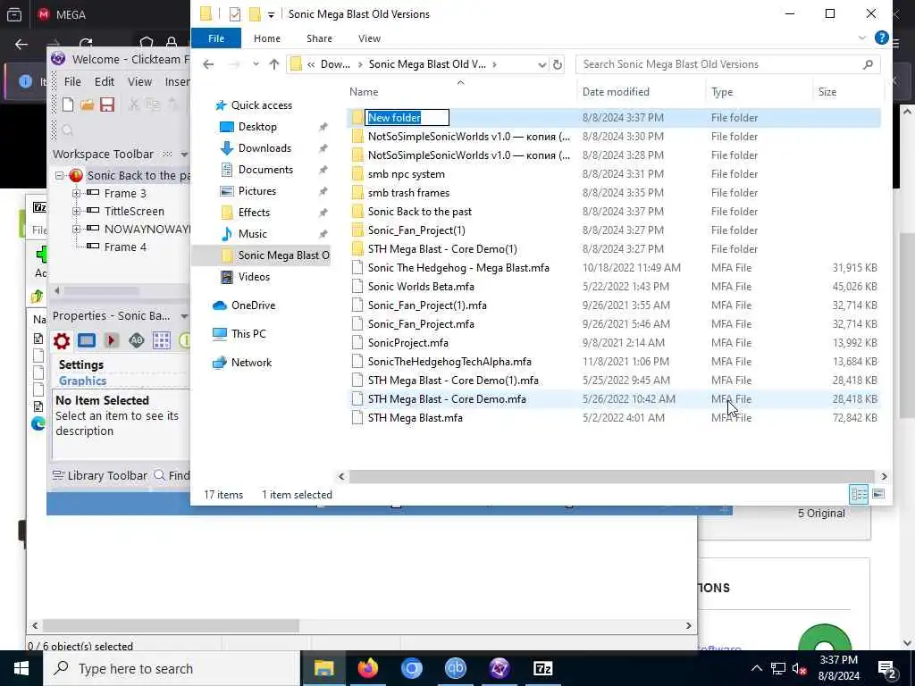
Task: Click the MEGA browser back arrow
Action: coord(21,44)
